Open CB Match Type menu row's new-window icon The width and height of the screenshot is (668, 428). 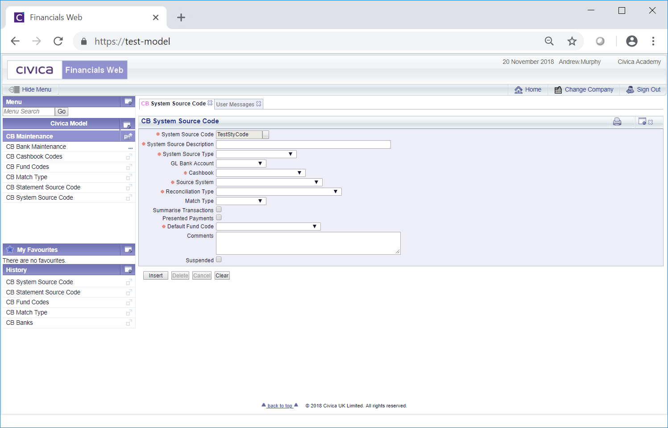pos(129,177)
